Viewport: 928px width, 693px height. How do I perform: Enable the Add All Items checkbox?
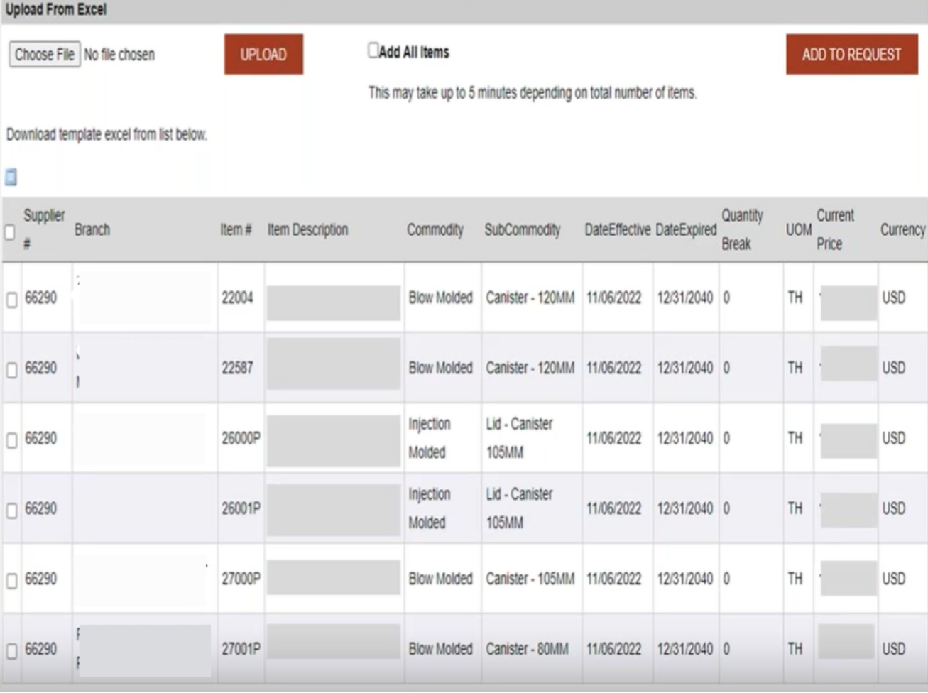[373, 50]
